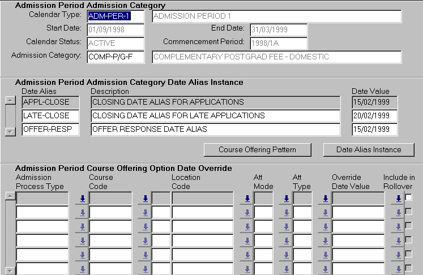Viewport: 423px width, 275px height.
Task: Select the LATE-CLOSE date alias row
Action: pos(50,116)
